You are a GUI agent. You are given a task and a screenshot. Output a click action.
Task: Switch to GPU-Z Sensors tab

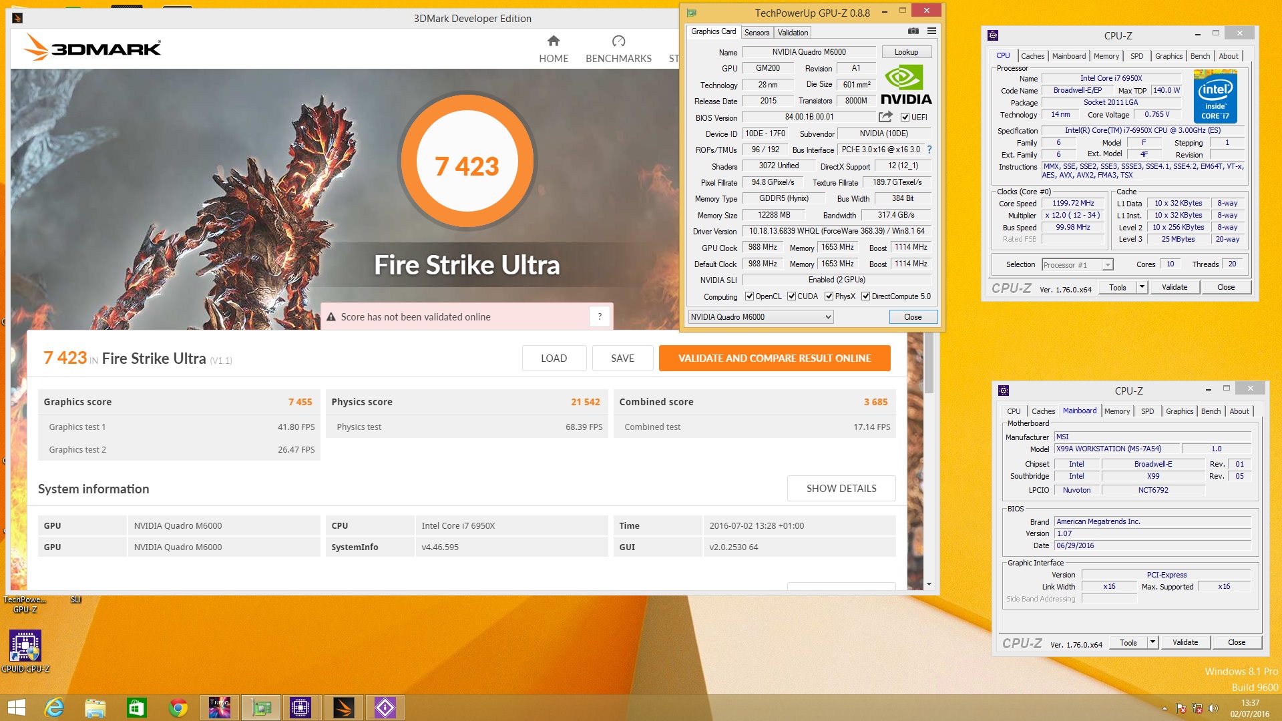[x=757, y=33]
